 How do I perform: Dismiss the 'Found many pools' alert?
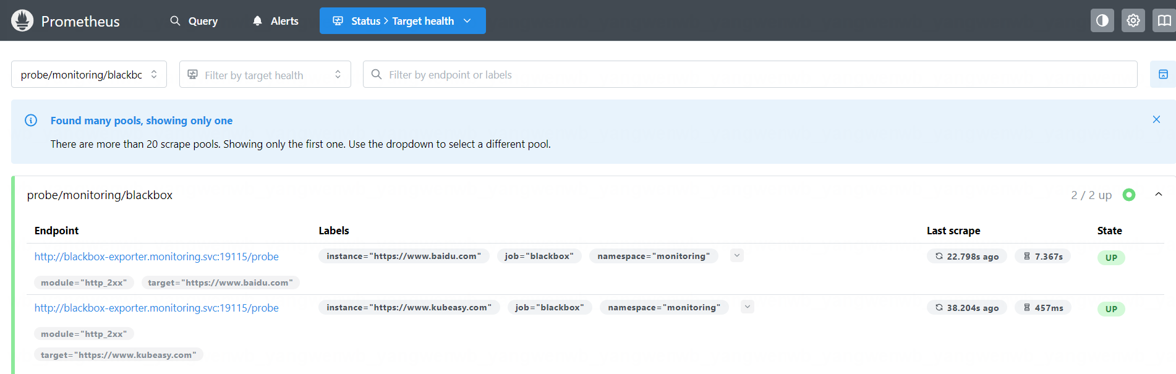pyautogui.click(x=1156, y=119)
